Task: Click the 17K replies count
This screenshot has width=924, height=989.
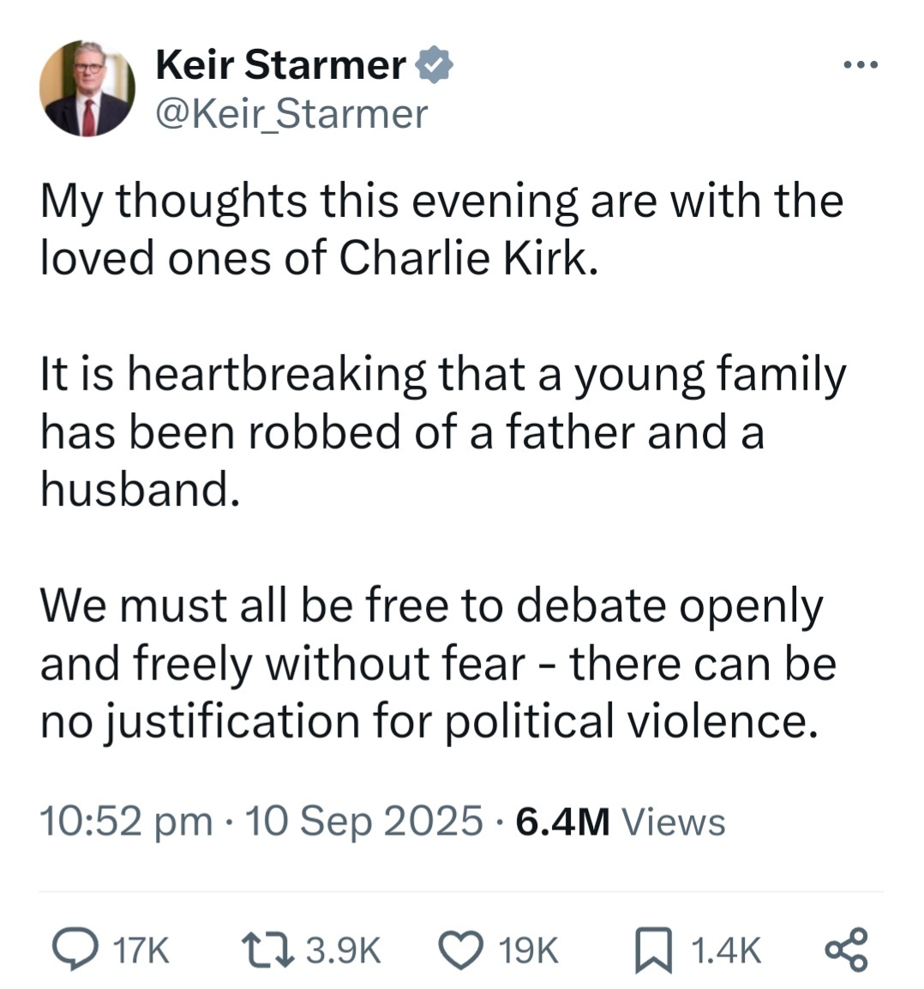Action: 142,950
